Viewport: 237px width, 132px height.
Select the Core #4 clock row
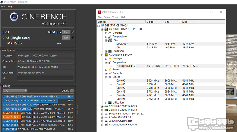point(161,95)
